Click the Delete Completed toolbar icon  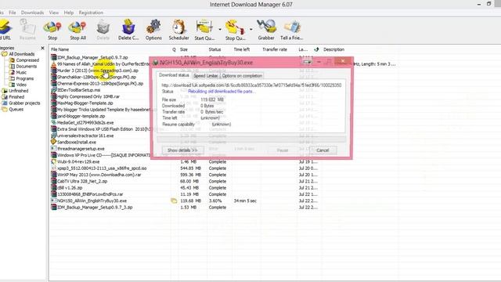pos(128,30)
